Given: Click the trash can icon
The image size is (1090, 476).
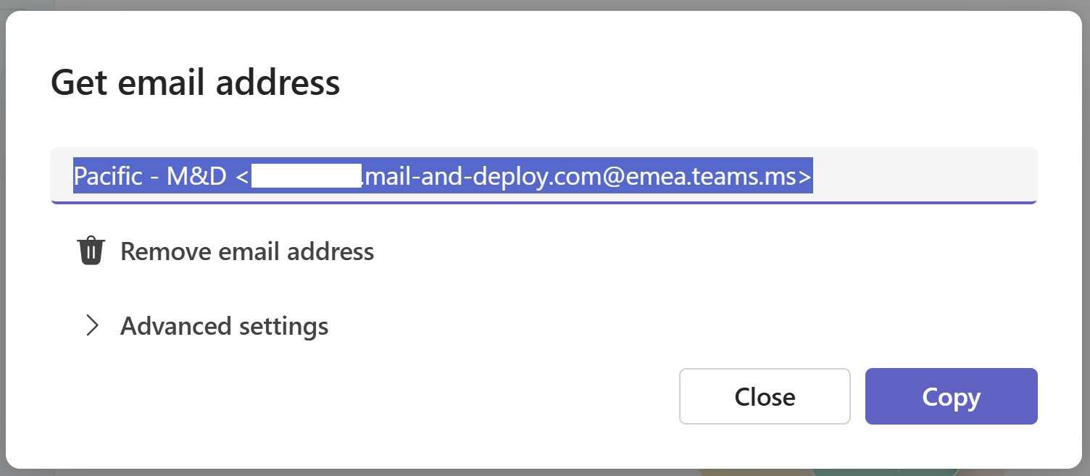Looking at the screenshot, I should click(x=91, y=251).
